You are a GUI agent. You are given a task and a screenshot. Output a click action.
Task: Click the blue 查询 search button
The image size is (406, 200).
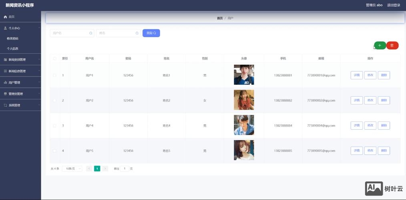[x=151, y=33]
